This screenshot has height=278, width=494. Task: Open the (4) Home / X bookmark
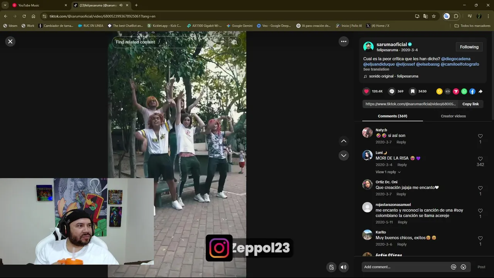pyautogui.click(x=378, y=26)
